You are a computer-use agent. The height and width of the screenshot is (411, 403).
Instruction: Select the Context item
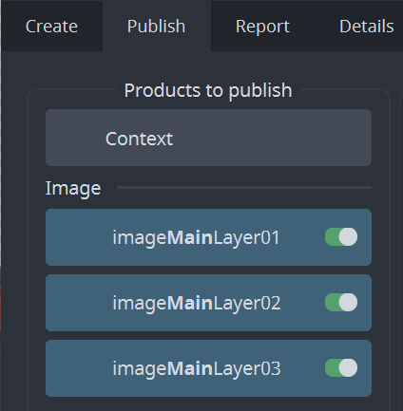(208, 138)
